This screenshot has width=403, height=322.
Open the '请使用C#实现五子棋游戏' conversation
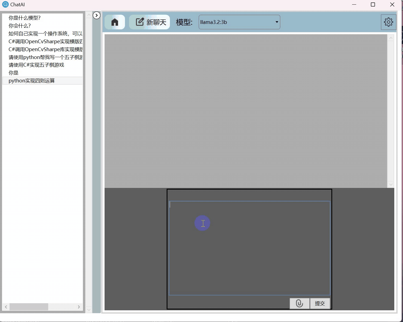tap(36, 65)
